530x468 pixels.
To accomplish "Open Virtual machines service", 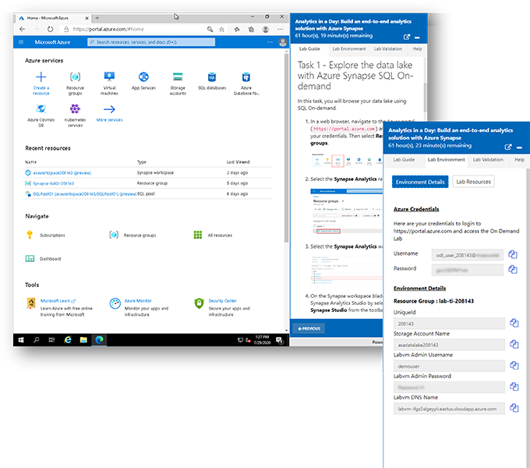I will click(109, 77).
